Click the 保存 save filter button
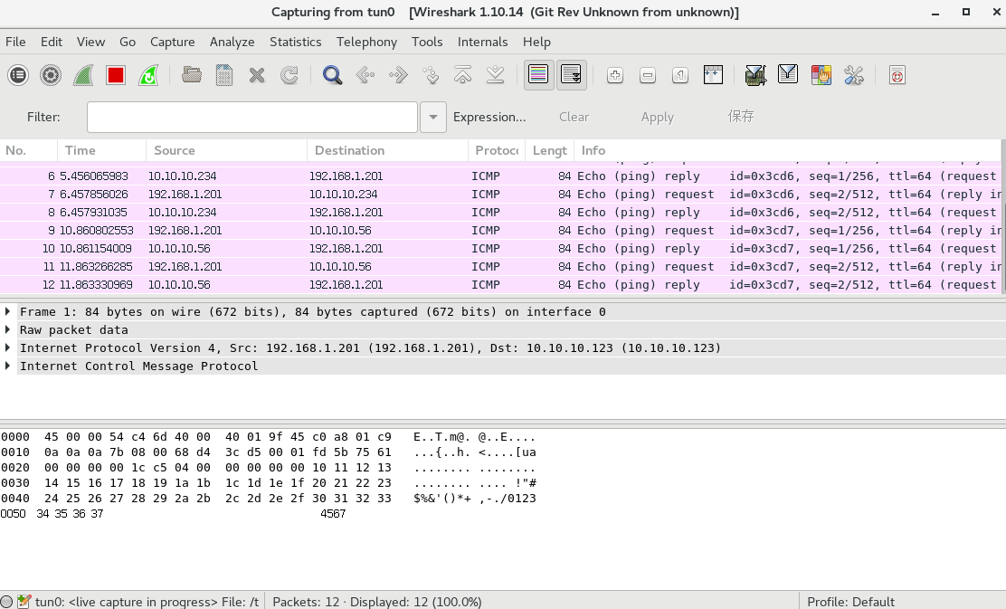1006x609 pixels. tap(740, 116)
